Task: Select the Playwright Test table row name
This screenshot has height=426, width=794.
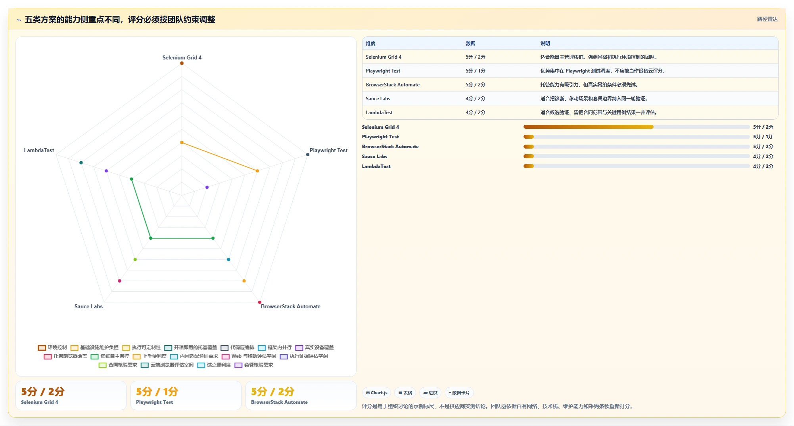Action: click(x=383, y=71)
